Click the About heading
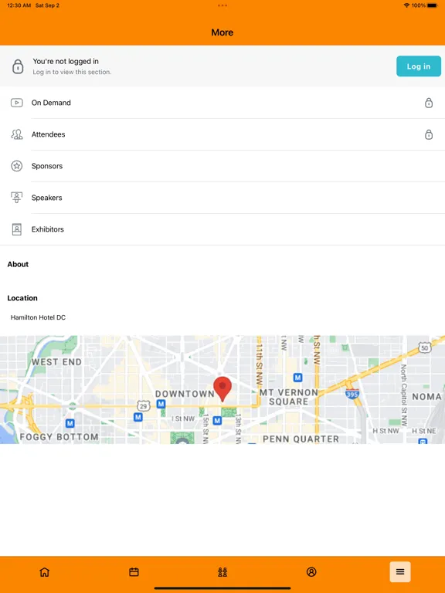445x593 pixels. click(18, 264)
